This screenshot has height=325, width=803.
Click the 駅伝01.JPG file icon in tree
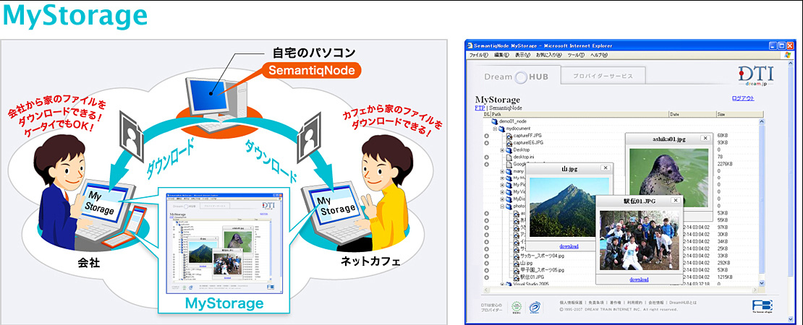click(x=517, y=277)
